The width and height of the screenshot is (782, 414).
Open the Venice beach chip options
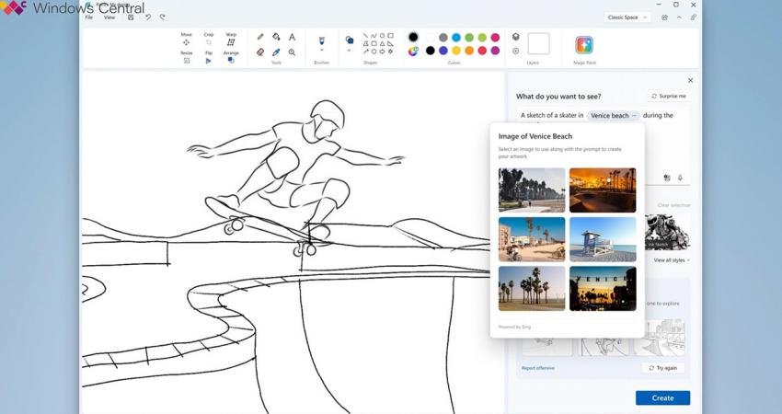(x=634, y=116)
